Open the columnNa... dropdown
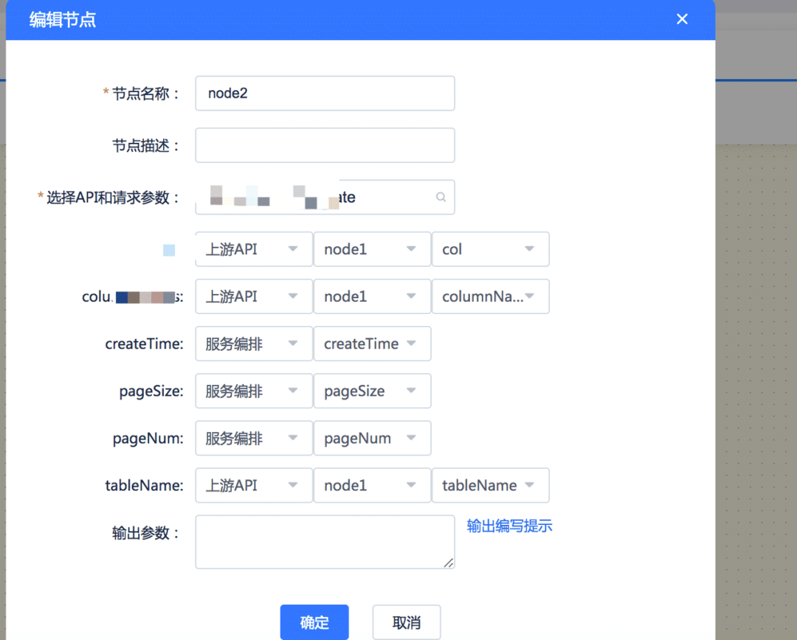Viewport: 797px width, 640px height. click(x=490, y=296)
